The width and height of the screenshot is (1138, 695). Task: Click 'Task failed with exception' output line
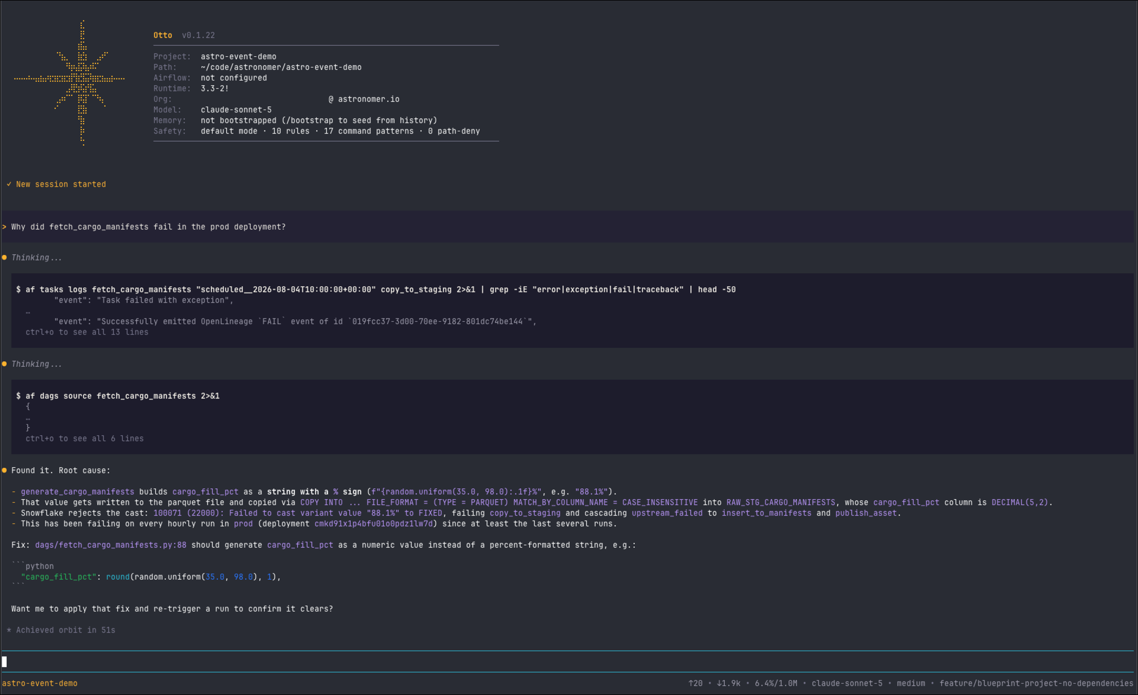tap(144, 300)
